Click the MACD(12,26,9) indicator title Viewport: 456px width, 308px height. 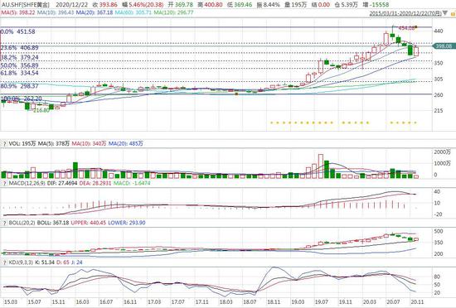pyautogui.click(x=27, y=184)
